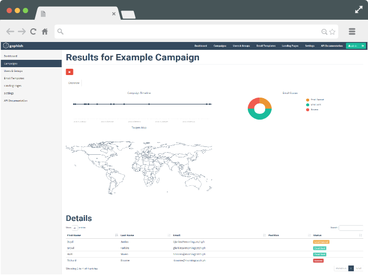This screenshot has width=368, height=276.
Task: Click the orange segment of the donut chart
Action: coord(267,102)
